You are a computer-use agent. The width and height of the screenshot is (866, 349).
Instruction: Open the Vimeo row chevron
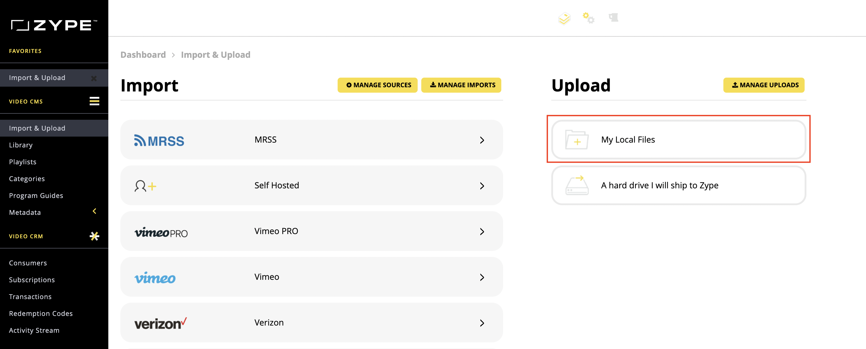(482, 277)
